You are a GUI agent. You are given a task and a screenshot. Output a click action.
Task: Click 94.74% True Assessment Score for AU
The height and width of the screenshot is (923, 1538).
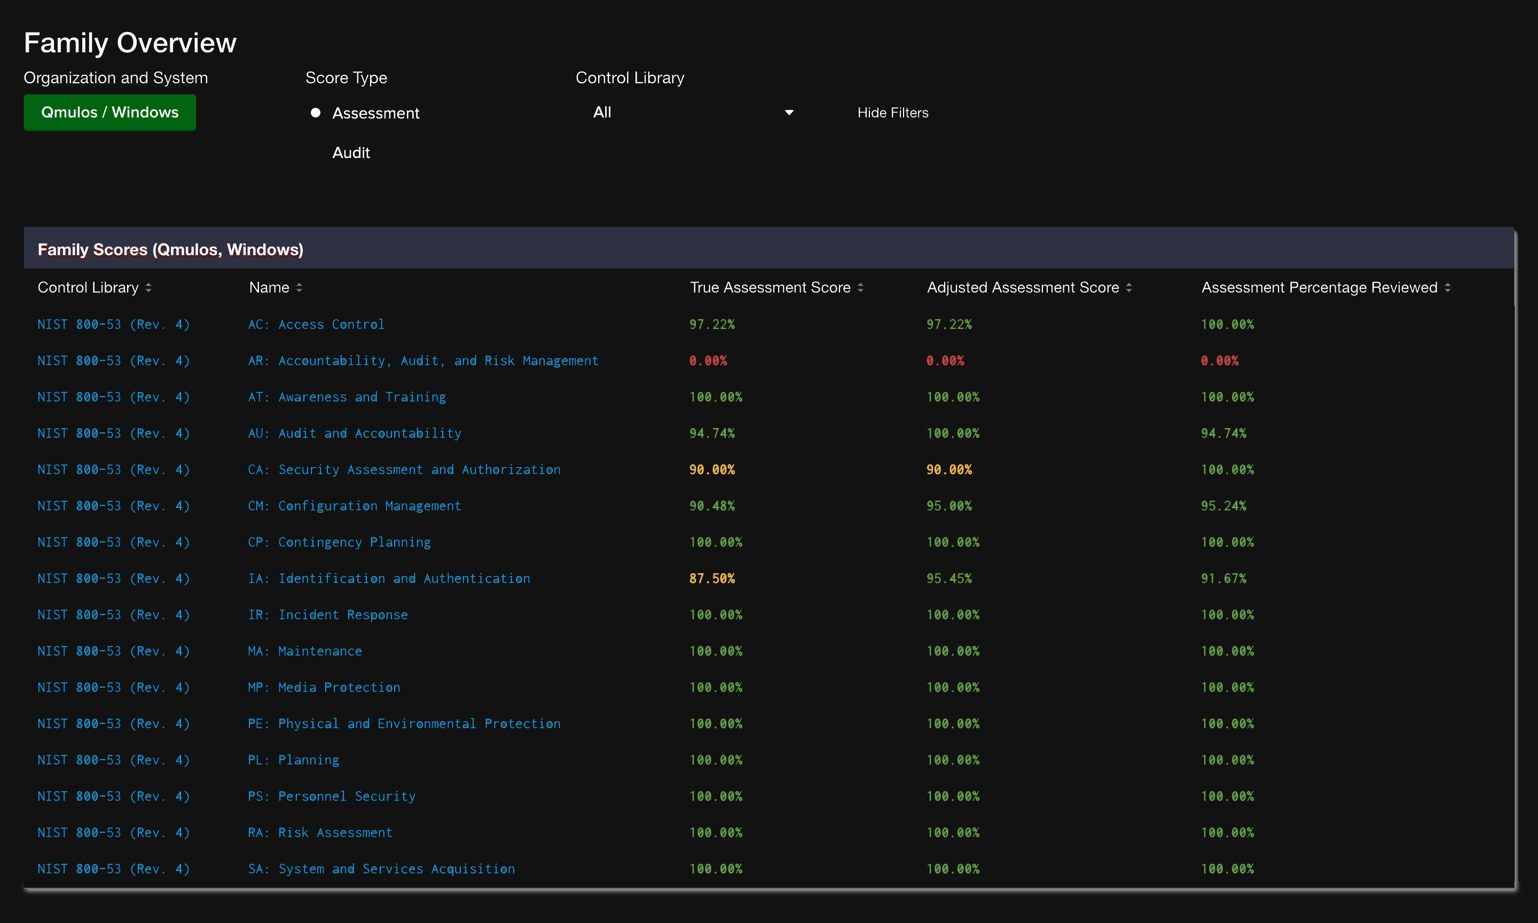coord(712,433)
